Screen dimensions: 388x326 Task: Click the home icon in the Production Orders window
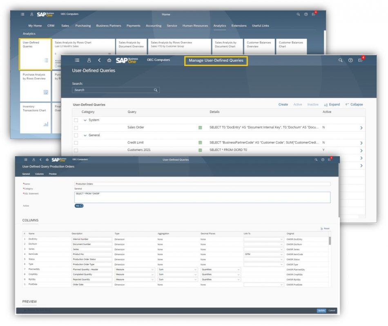pyautogui.click(x=47, y=160)
